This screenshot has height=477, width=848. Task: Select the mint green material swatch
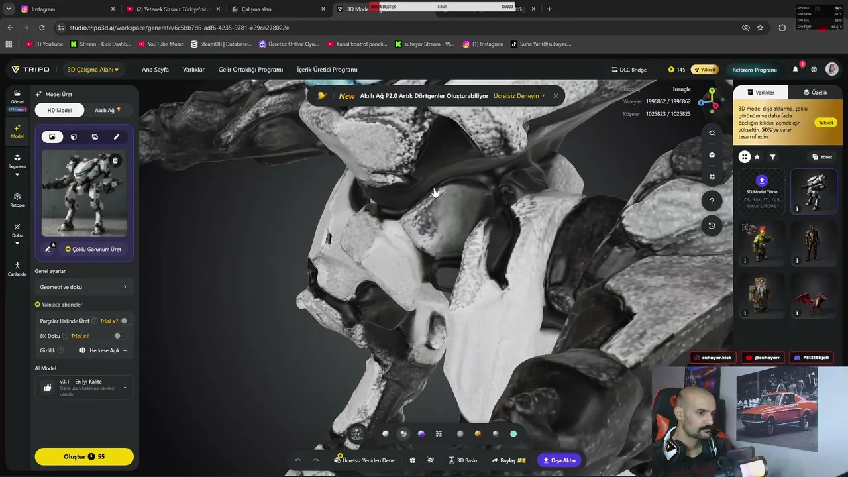513,434
